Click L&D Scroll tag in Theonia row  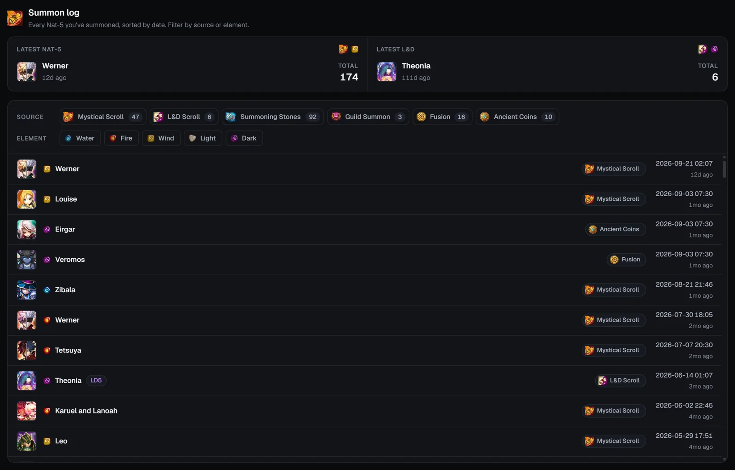click(x=621, y=380)
